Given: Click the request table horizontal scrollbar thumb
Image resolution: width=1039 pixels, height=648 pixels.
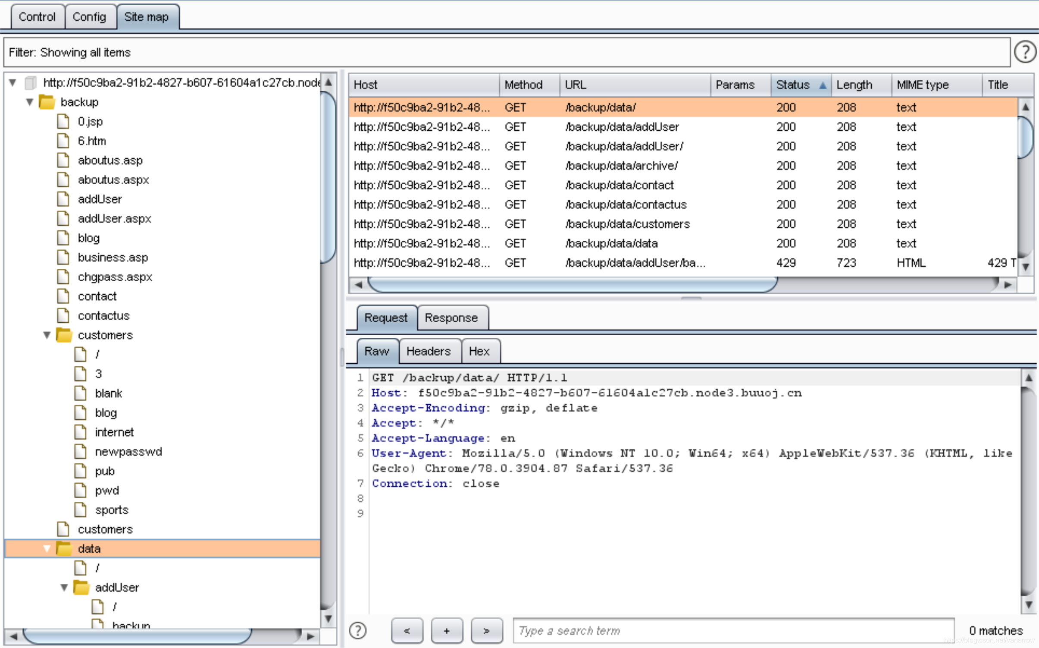Looking at the screenshot, I should click(x=573, y=285).
